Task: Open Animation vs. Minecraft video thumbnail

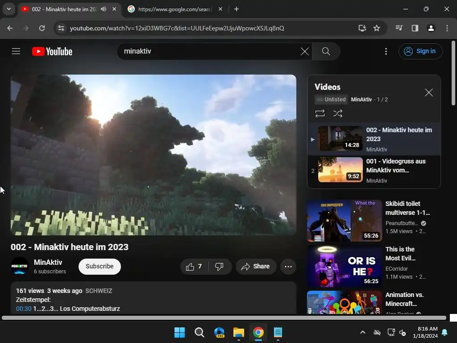Action: [x=344, y=302]
